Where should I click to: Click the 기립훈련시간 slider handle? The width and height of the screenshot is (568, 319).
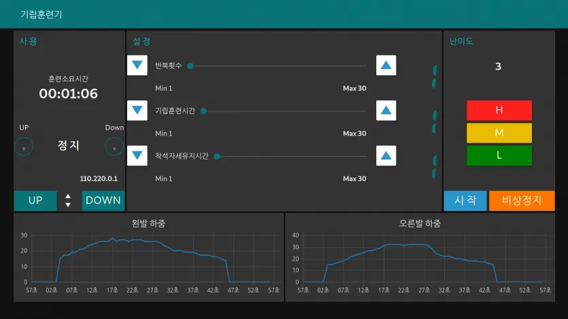pyautogui.click(x=203, y=111)
